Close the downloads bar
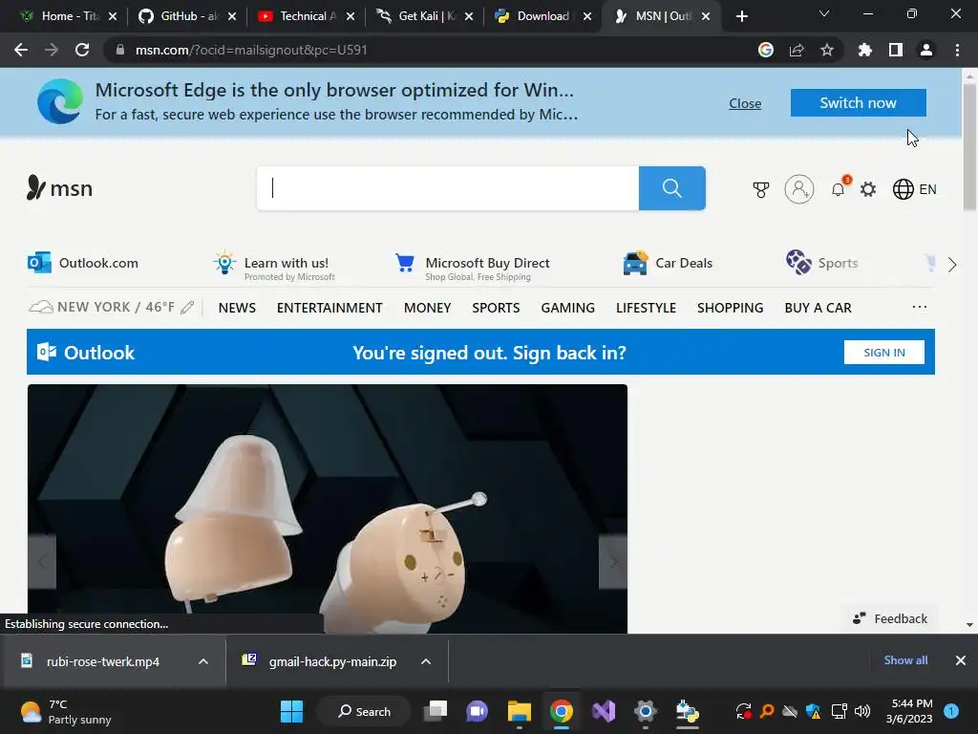 tap(961, 660)
